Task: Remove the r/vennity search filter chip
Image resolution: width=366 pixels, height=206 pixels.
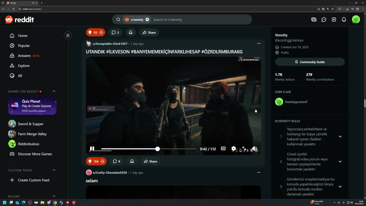Action: tap(147, 19)
